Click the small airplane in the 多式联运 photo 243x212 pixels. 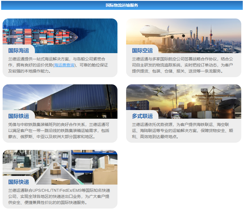(158, 91)
